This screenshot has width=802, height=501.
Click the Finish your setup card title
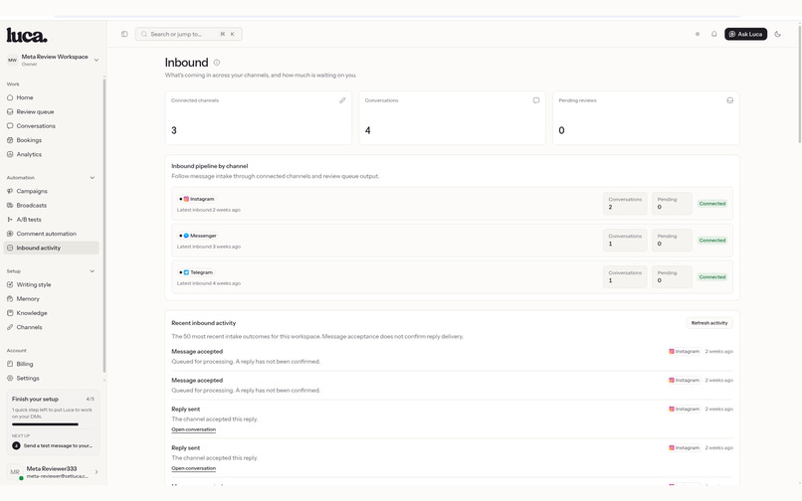click(x=35, y=400)
